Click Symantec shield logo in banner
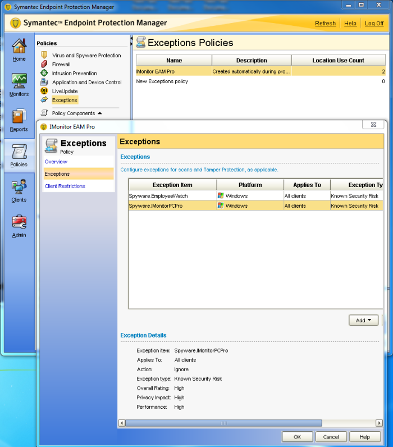Screen dimensions: 393x447 [15, 23]
